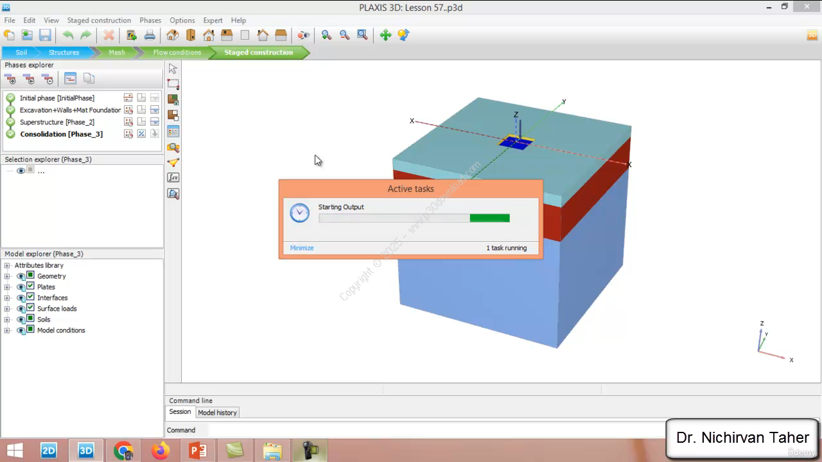The width and height of the screenshot is (822, 462).
Task: Toggle the Geometry checkbox in Model explorer
Action: tap(30, 275)
